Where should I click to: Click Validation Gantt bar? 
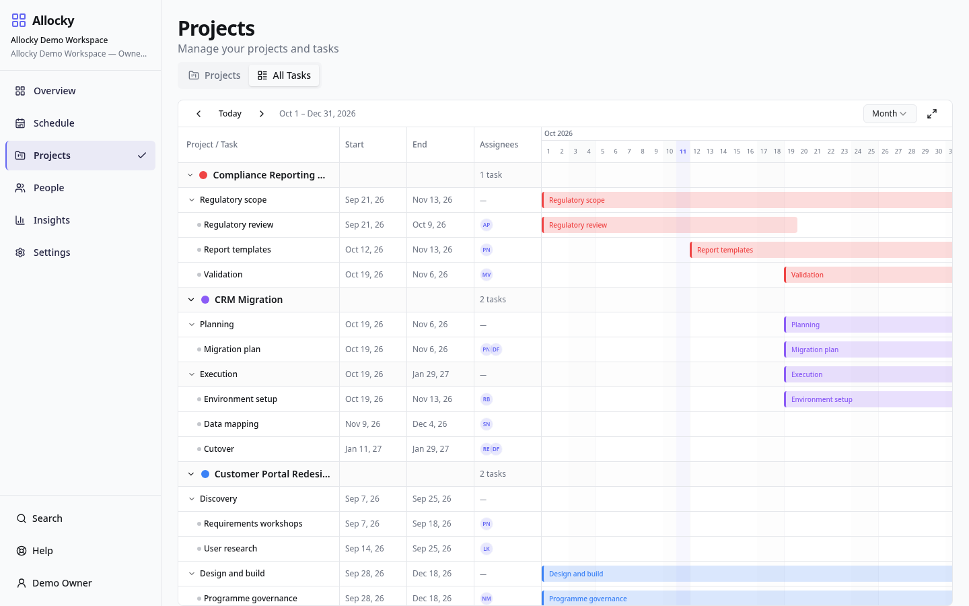coord(868,275)
